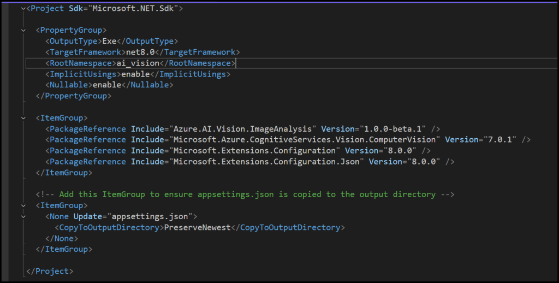Collapse the ItemGroup below the green comment

[x=23, y=205]
